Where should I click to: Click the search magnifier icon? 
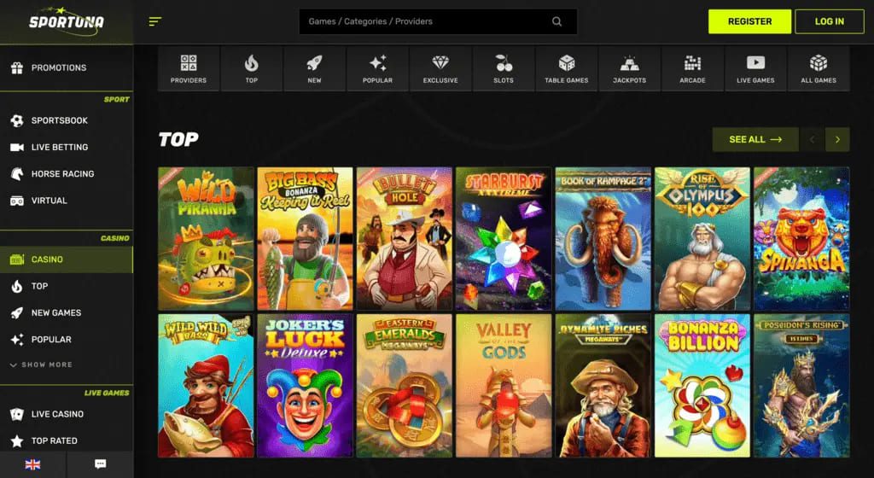tap(556, 21)
